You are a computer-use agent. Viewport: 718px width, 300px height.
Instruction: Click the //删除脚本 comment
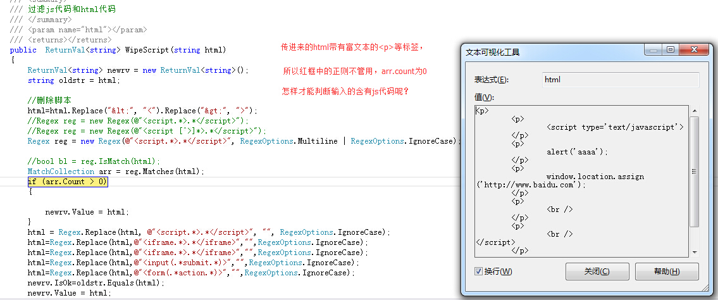tap(49, 100)
